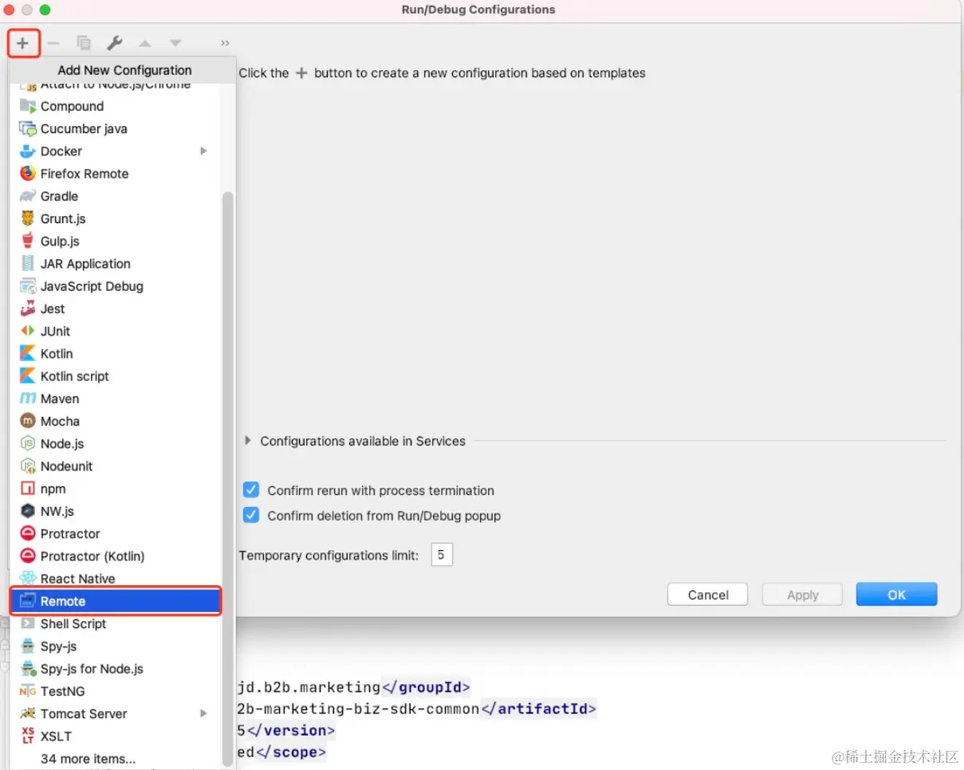
Task: Click the Move Down arrow in toolbar
Action: coord(175,43)
